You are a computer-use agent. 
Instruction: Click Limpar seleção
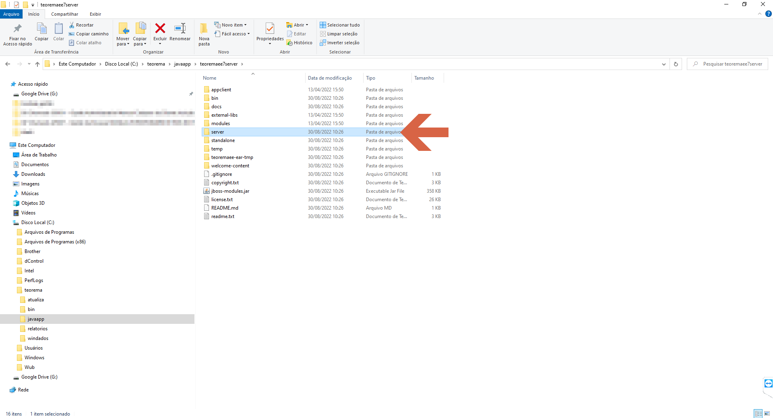(339, 34)
